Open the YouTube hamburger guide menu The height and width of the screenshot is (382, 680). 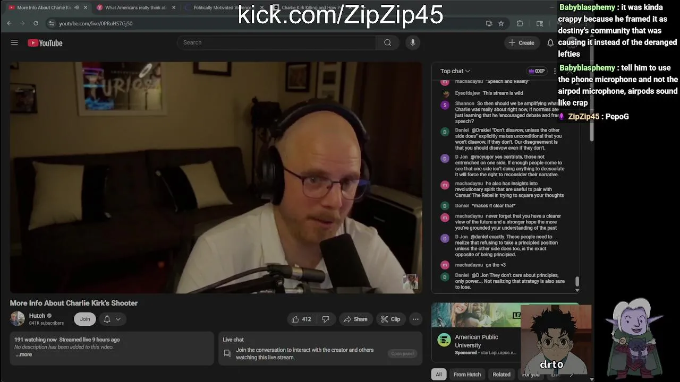14,42
